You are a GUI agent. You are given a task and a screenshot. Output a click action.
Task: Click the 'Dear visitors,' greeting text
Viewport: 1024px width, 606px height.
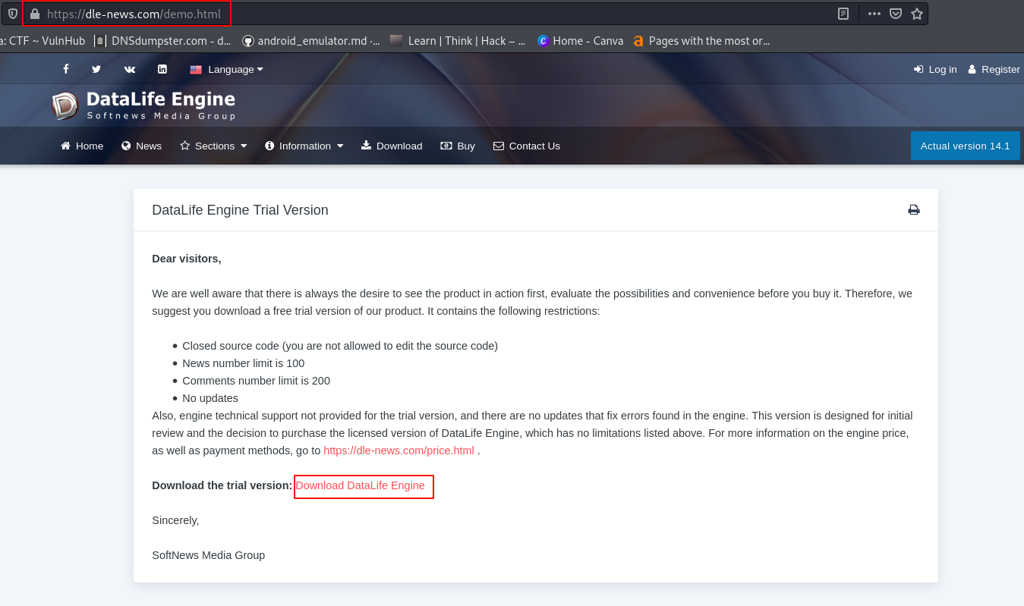click(187, 259)
